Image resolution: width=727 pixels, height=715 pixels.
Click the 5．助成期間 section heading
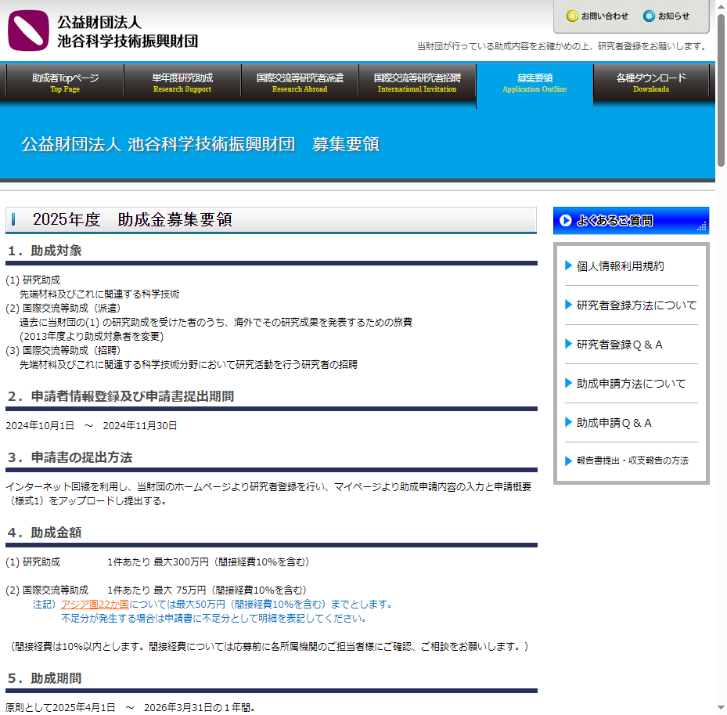coord(45,678)
